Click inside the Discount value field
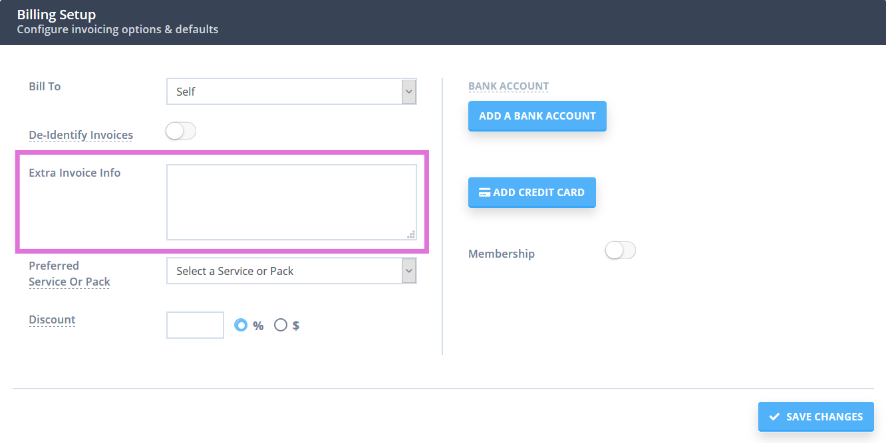886x443 pixels. [194, 324]
